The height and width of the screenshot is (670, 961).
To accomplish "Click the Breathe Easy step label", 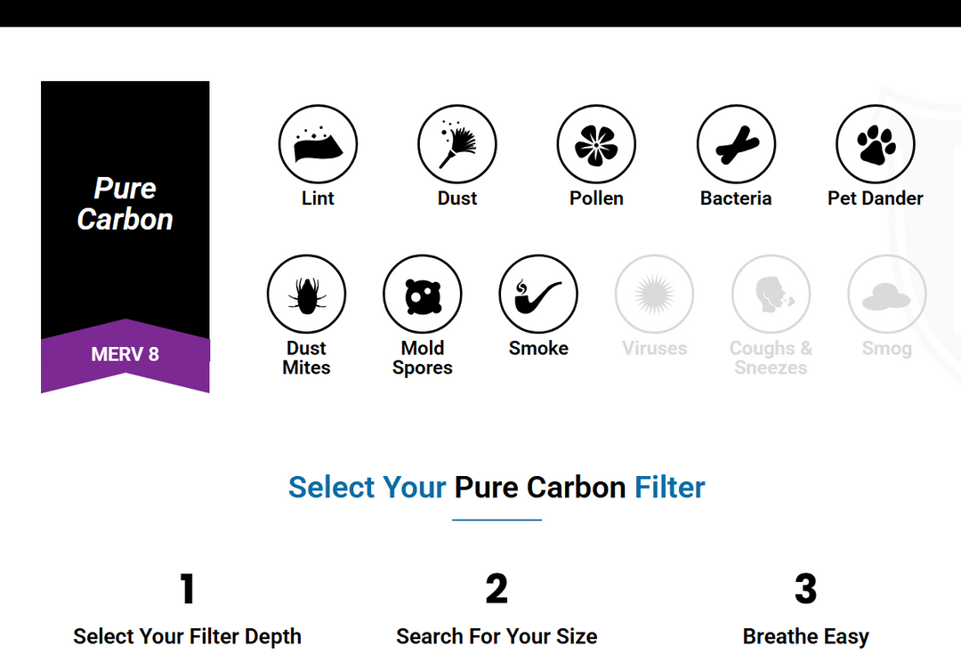I will 805,637.
